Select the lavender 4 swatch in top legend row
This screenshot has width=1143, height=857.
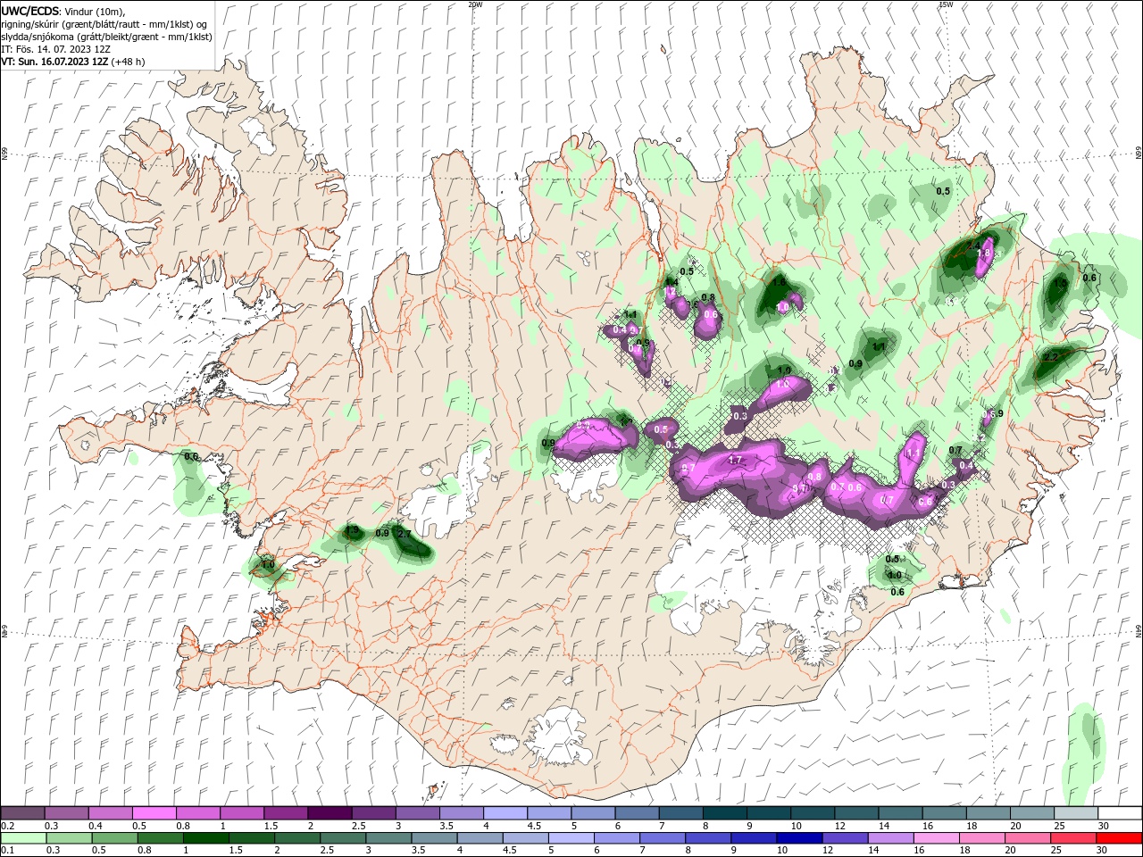[505, 813]
